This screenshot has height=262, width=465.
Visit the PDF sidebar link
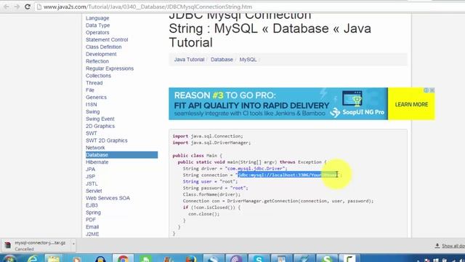point(91,220)
